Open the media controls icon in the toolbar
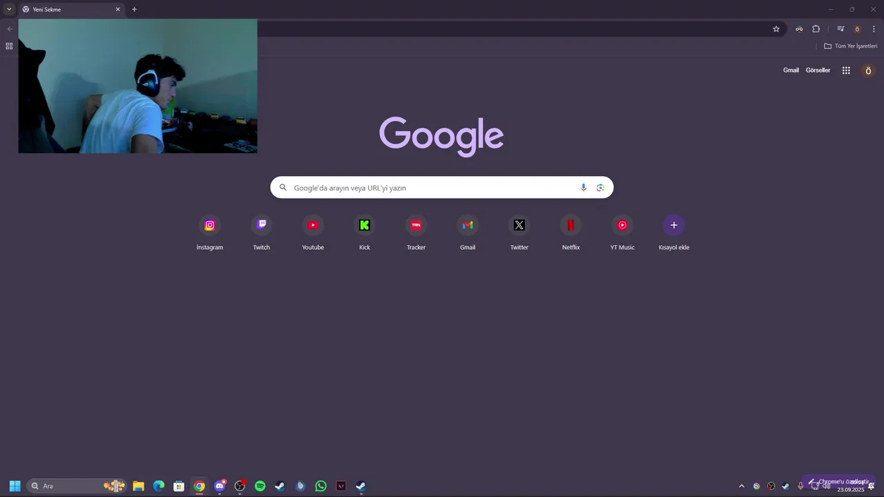Viewport: 884px width, 497px height. pyautogui.click(x=840, y=29)
